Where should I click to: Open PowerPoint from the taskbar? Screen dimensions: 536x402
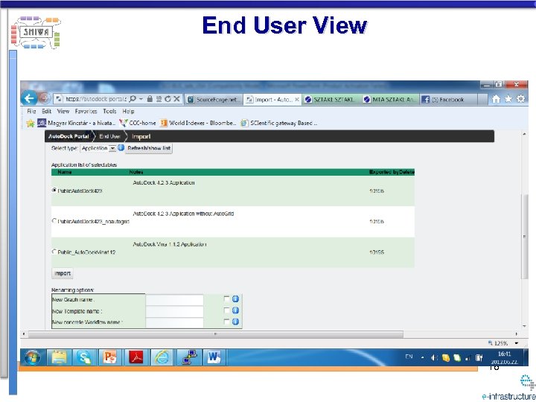pyautogui.click(x=109, y=357)
